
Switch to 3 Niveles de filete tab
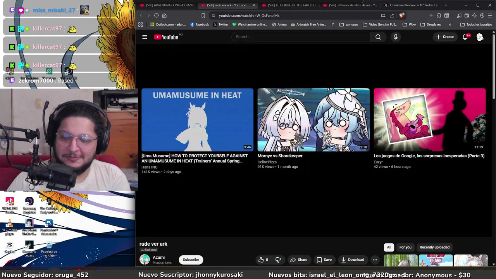point(350,5)
